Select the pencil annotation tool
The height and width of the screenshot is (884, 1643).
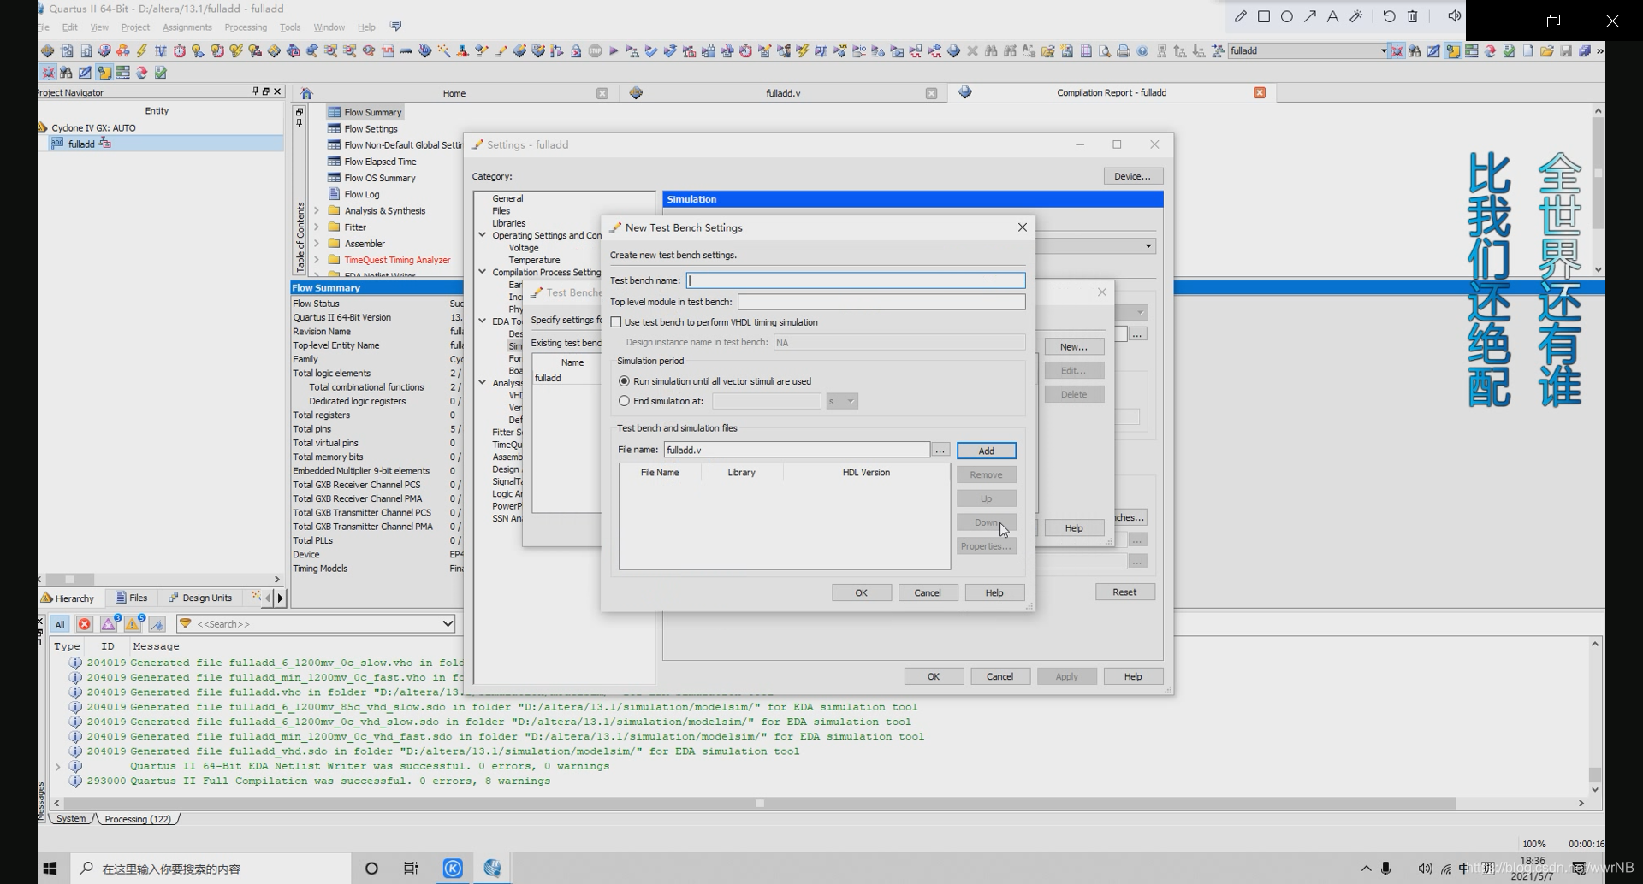pyautogui.click(x=1240, y=16)
